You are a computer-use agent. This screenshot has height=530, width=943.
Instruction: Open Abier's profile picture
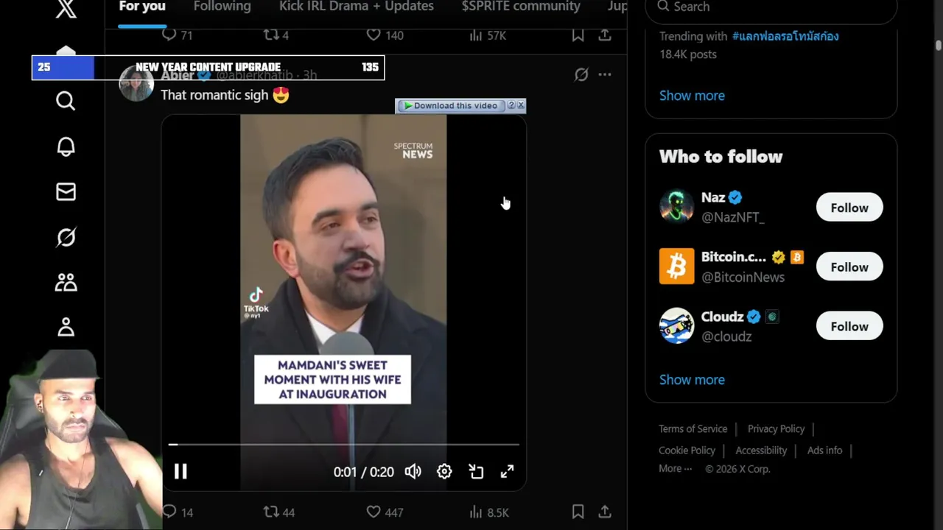click(136, 82)
